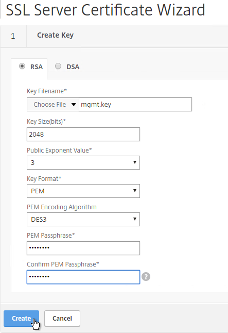Click the Choose File dropdown arrow
This screenshot has height=333, width=228.
pos(74,105)
